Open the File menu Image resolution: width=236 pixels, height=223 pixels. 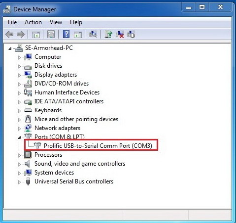click(x=12, y=22)
